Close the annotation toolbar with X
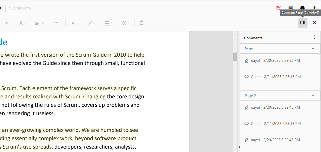The height and width of the screenshot is (152, 321). [314, 23]
